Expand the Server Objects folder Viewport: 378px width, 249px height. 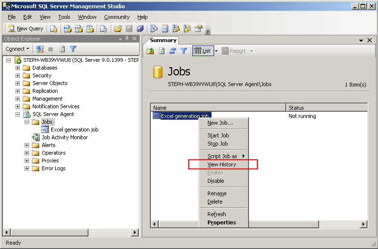17,83
